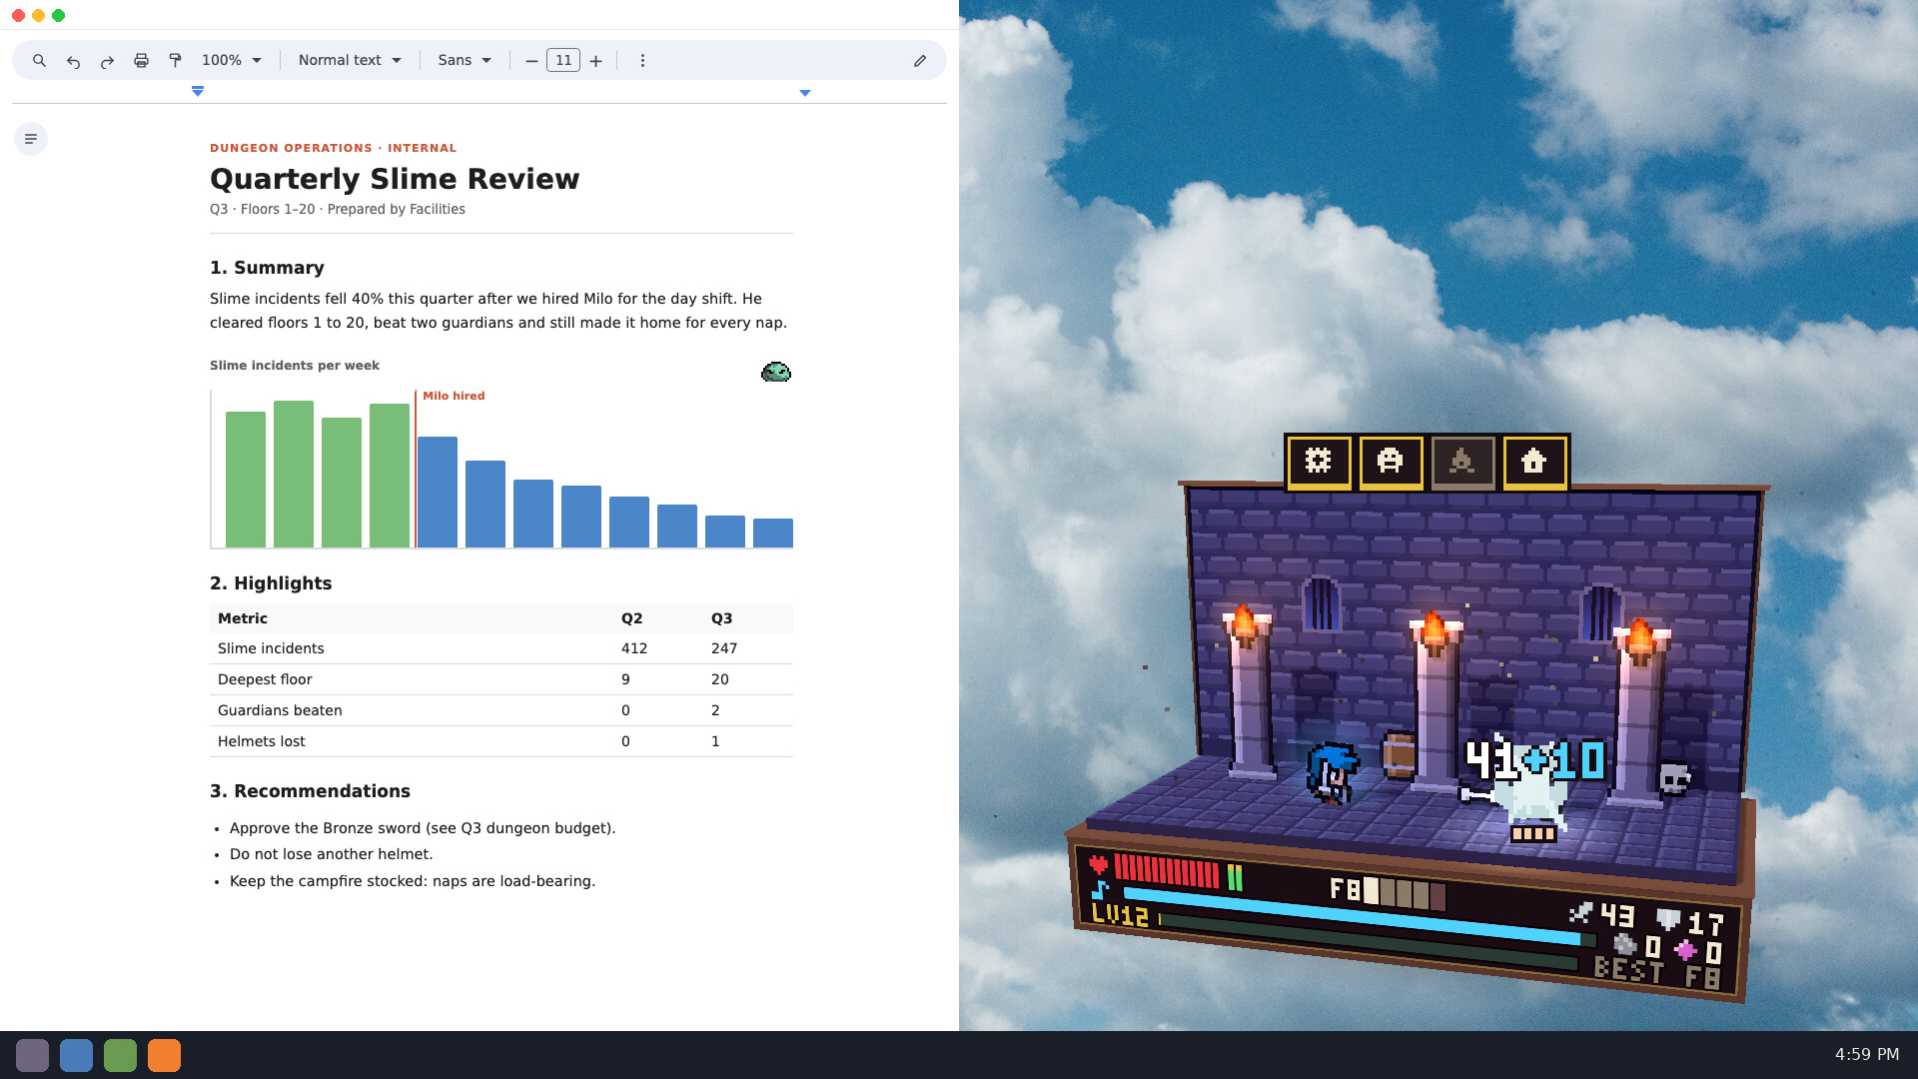Select the left indent marker on the ruler
Image resolution: width=1918 pixels, height=1079 pixels.
point(198,92)
